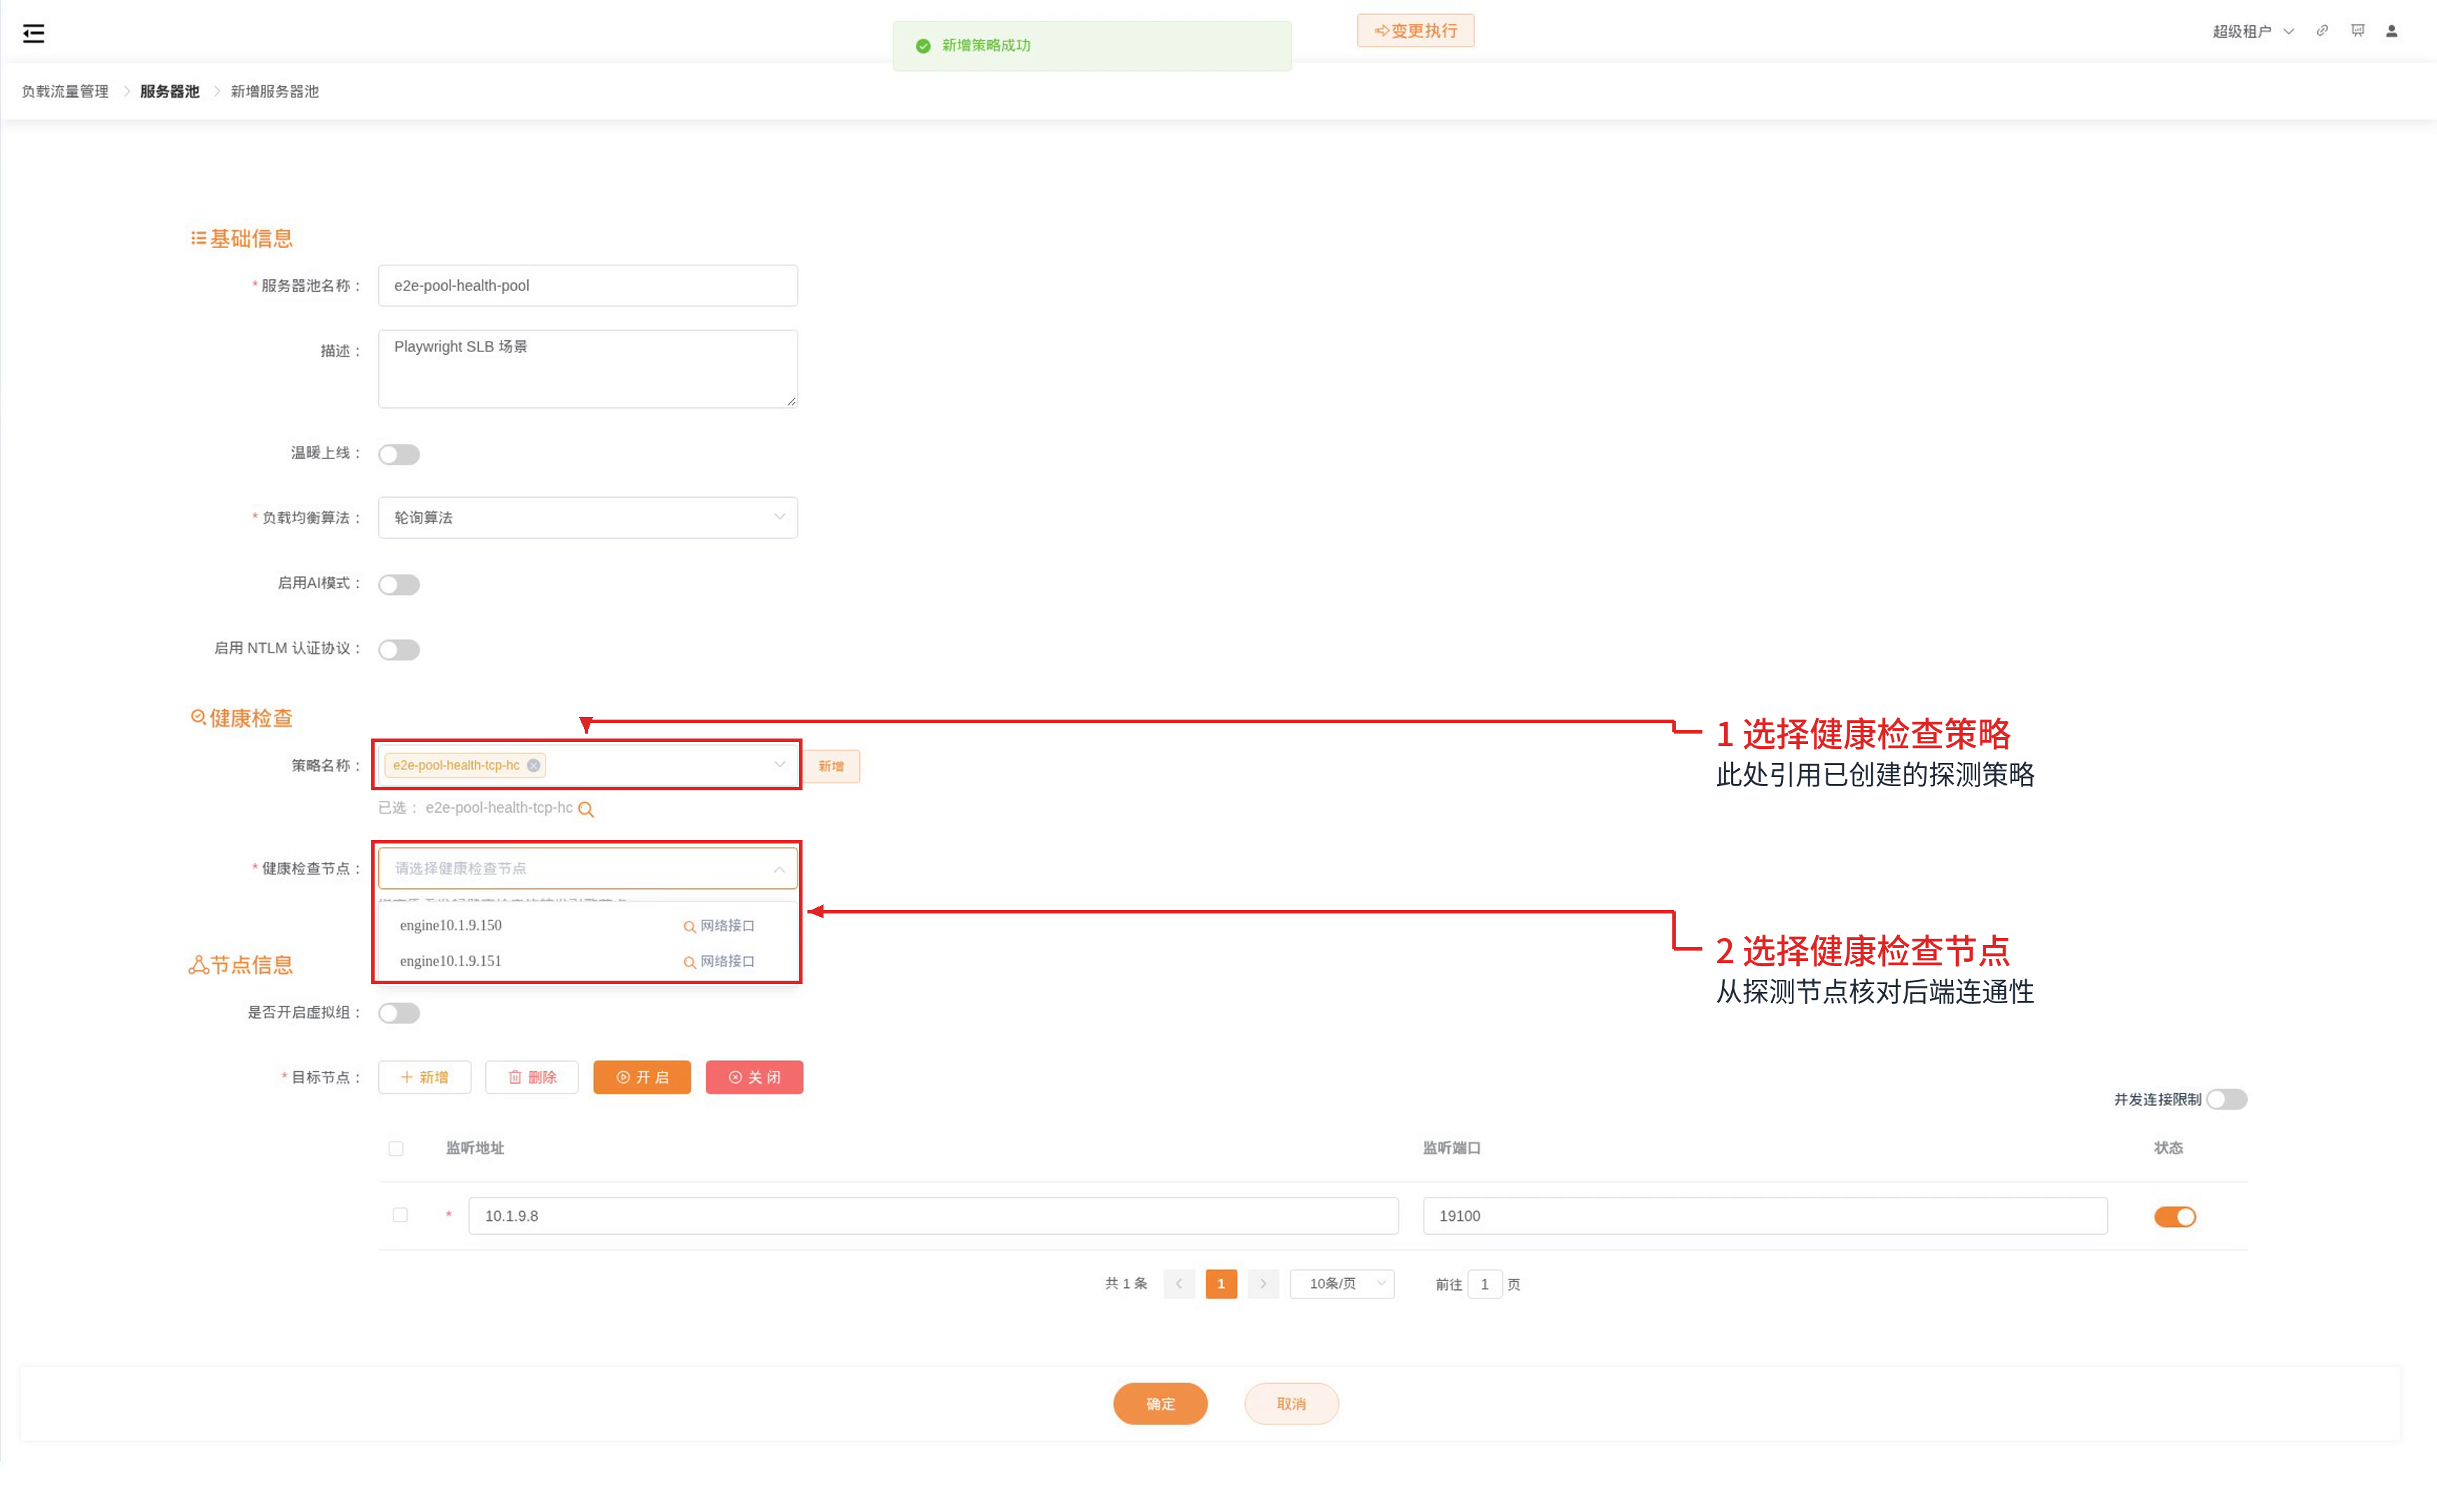
Task: Go to 服务器池 breadcrumb
Action: pos(169,91)
